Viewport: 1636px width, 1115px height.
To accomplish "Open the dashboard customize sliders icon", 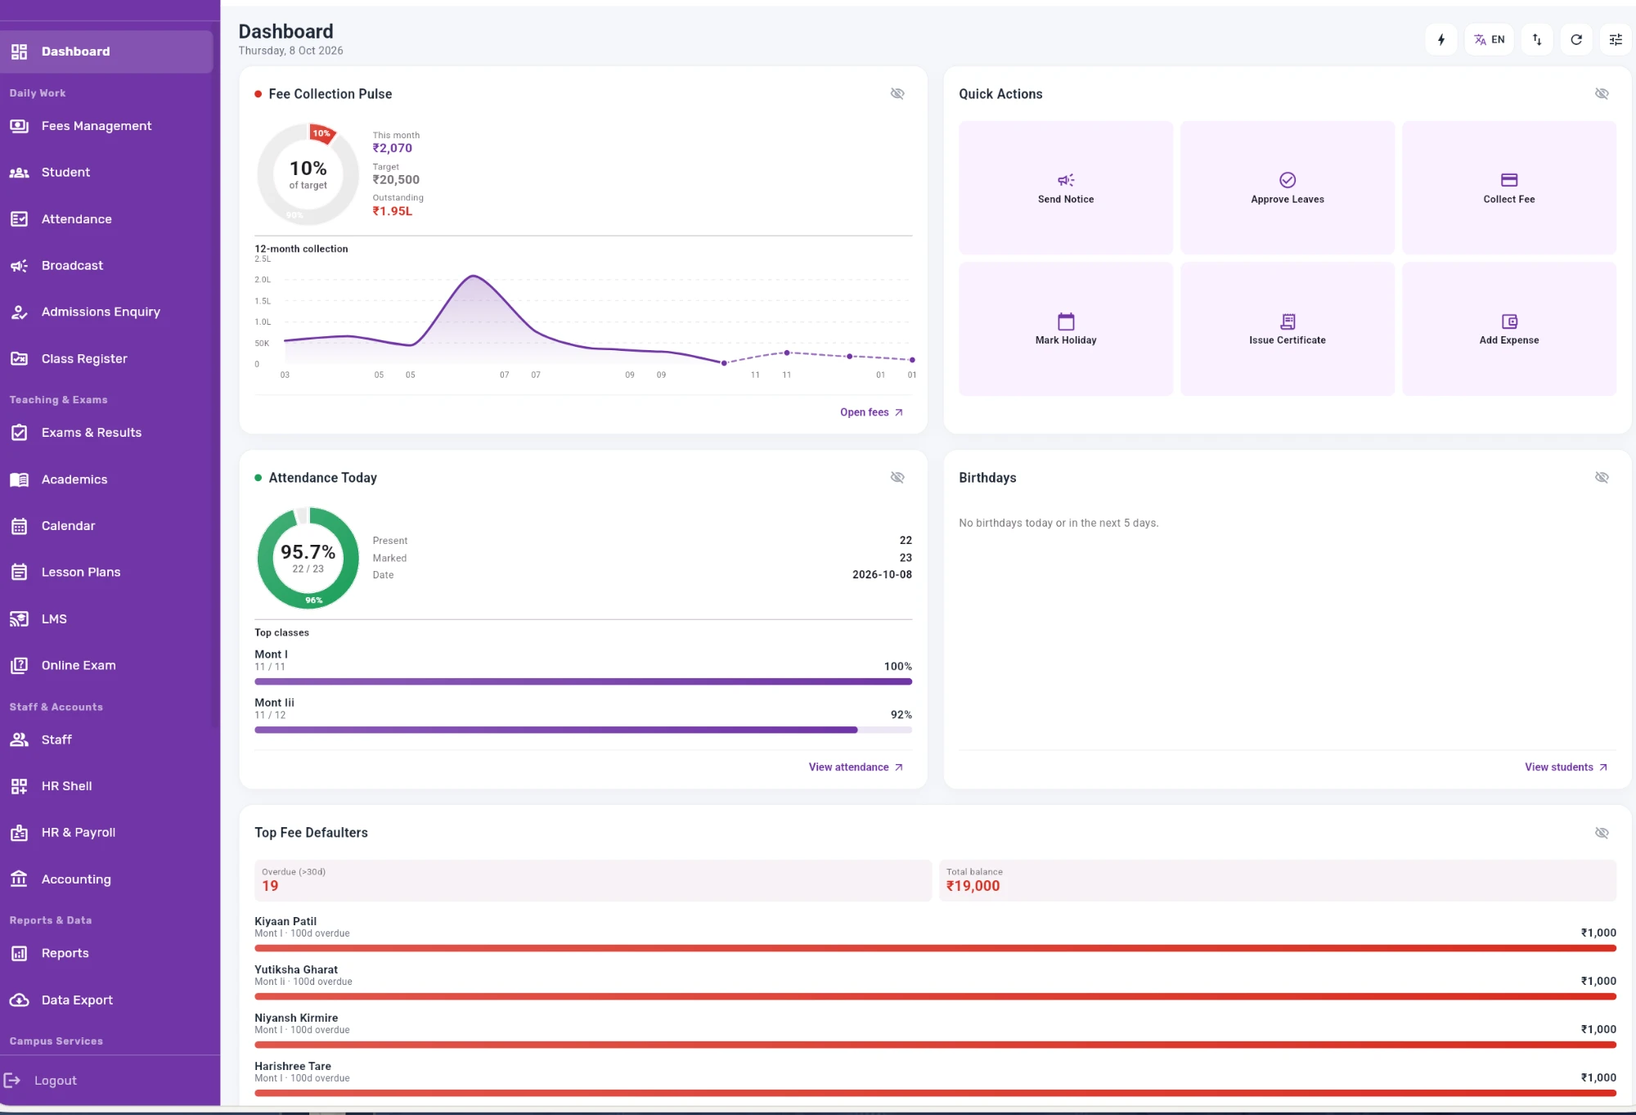I will [x=1616, y=39].
